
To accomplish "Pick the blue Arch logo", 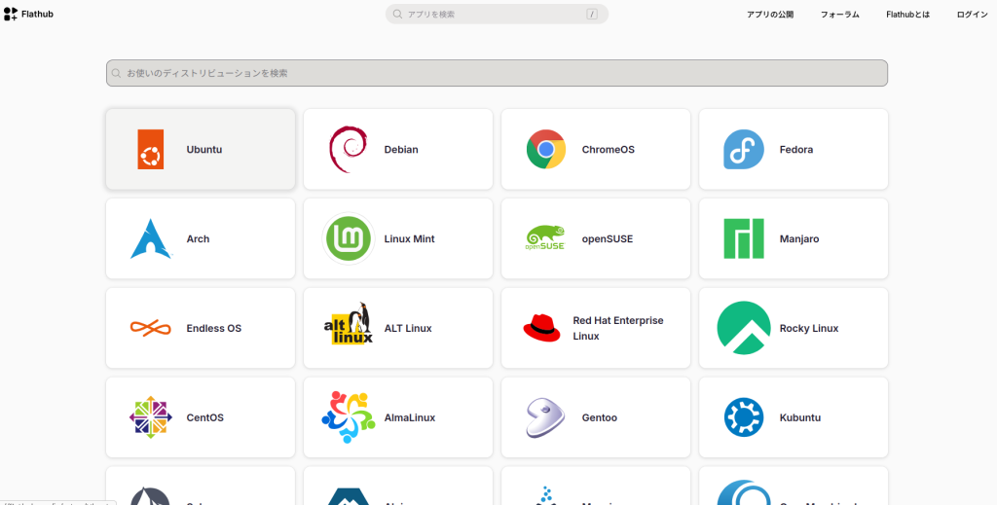I will click(x=151, y=238).
